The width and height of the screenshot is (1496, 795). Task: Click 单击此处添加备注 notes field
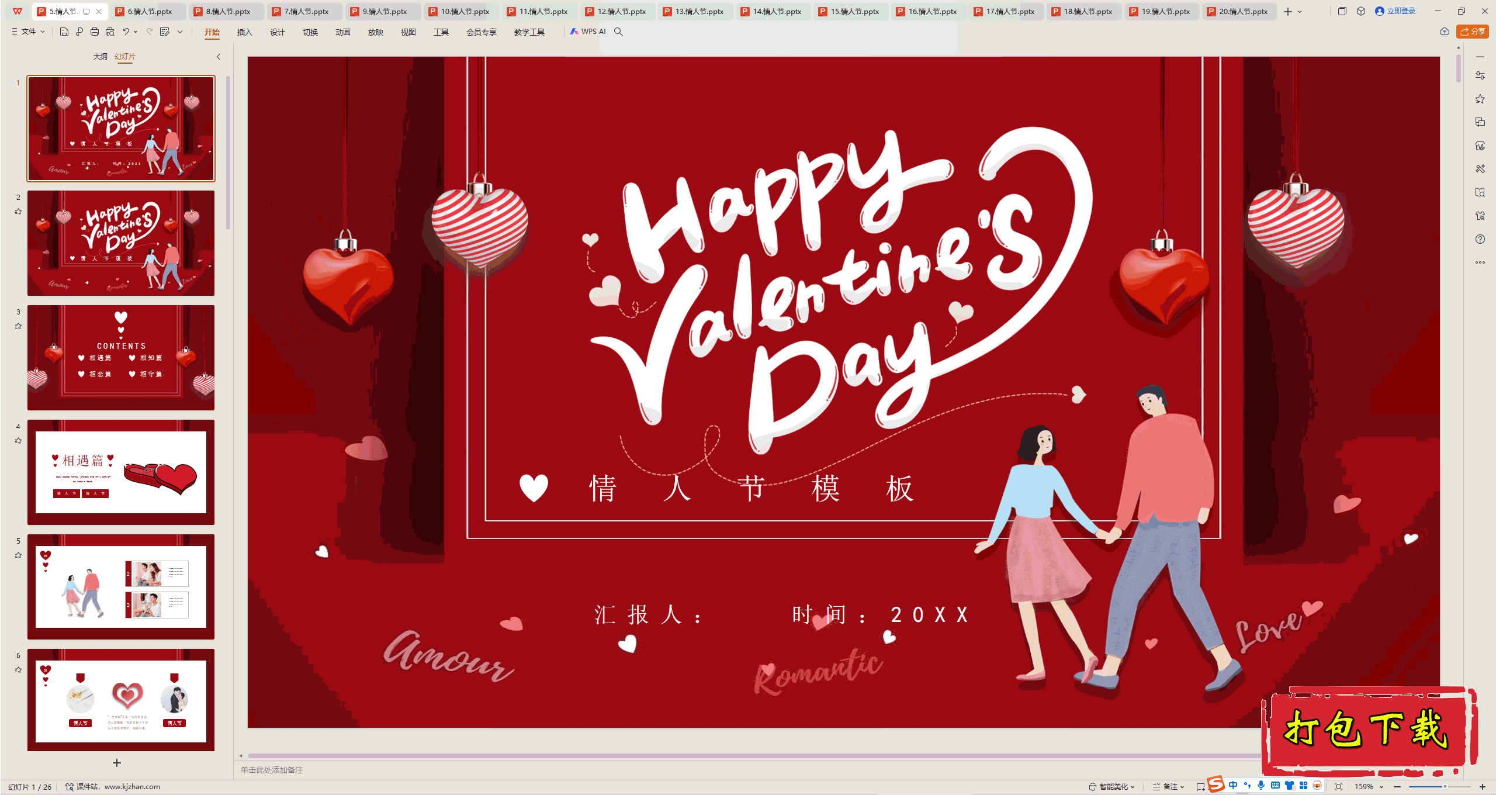tap(272, 770)
